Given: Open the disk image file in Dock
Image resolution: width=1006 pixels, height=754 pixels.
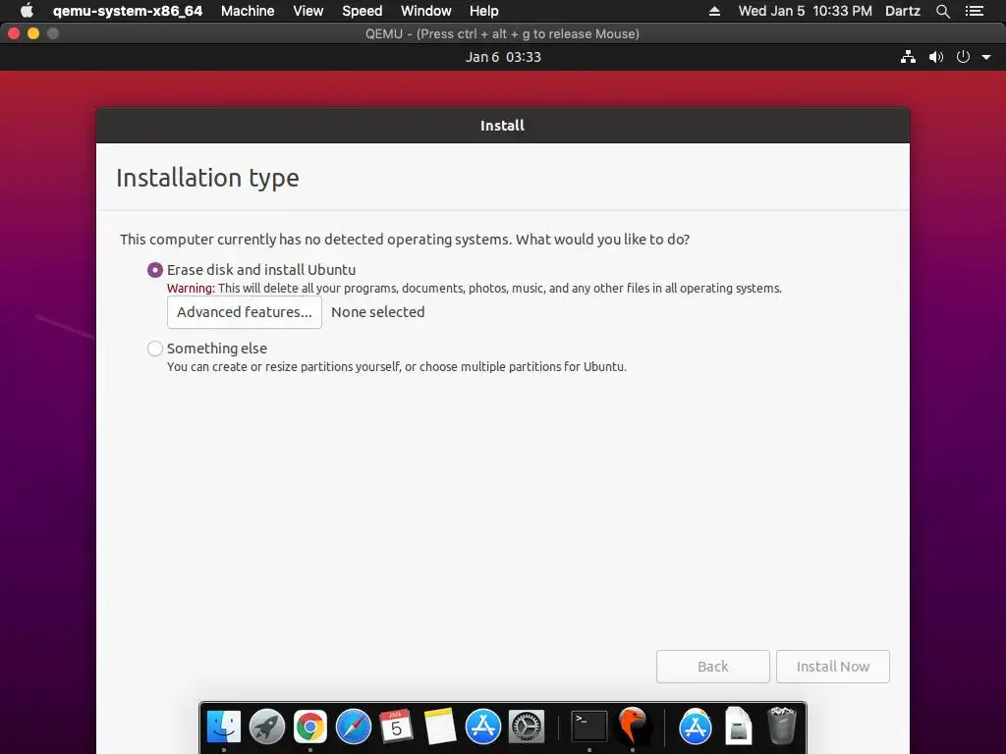Looking at the screenshot, I should tap(739, 726).
